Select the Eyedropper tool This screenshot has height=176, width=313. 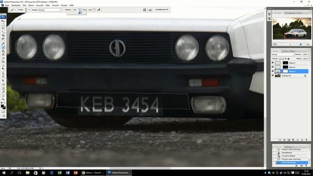(3, 92)
